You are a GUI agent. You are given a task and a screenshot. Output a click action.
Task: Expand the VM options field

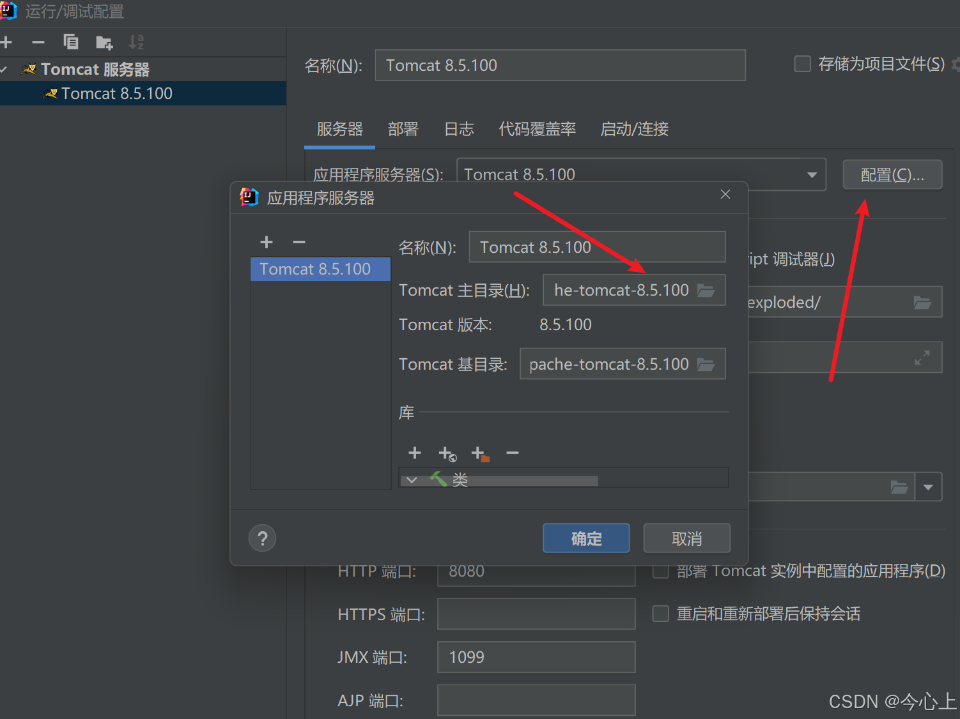click(x=922, y=358)
